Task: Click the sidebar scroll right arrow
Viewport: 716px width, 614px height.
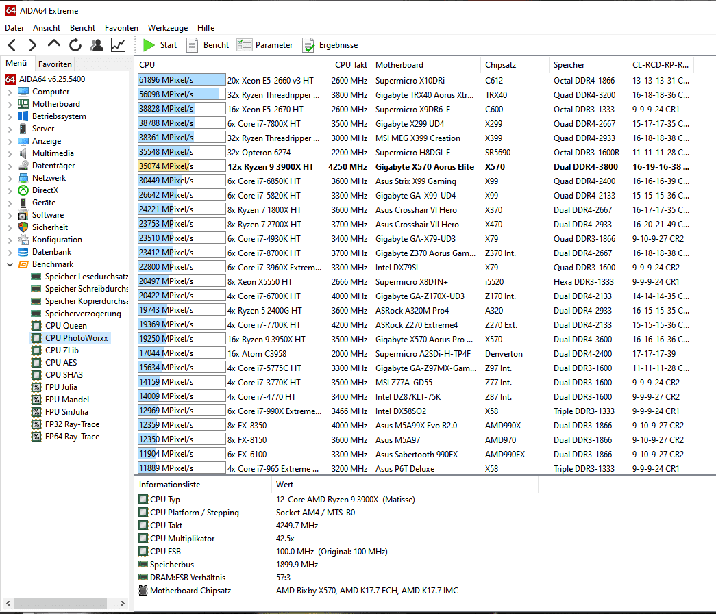Action: (x=122, y=603)
